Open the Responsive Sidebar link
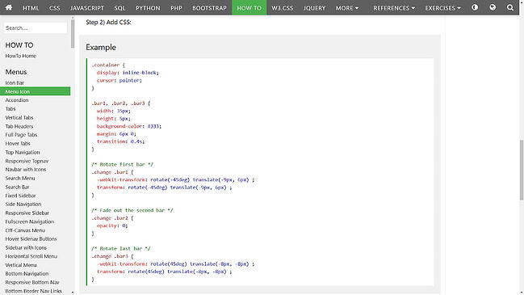Screen dimensions: 524x295 (27, 213)
